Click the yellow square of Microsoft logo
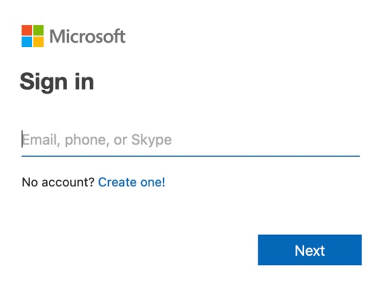The image size is (388, 283). tap(39, 42)
